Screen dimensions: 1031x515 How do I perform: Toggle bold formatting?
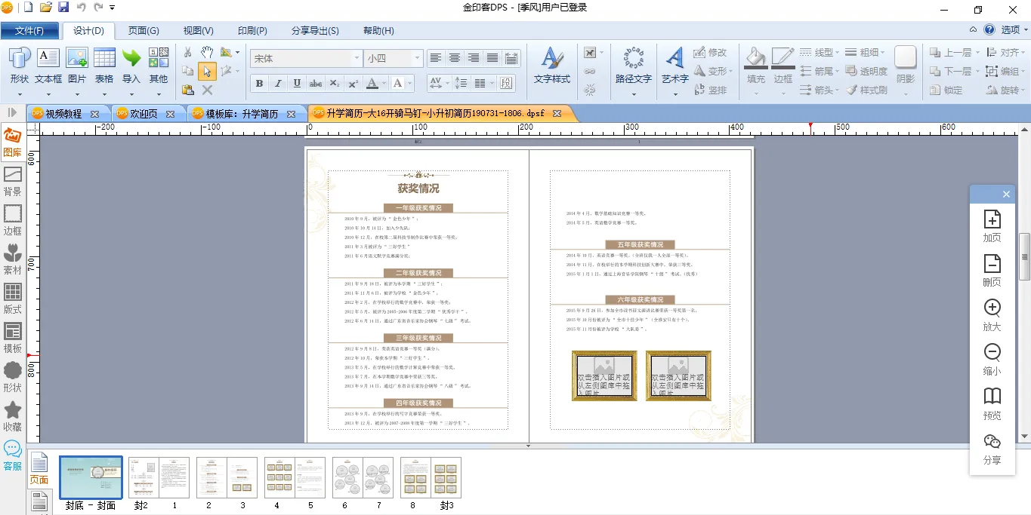[x=259, y=84]
